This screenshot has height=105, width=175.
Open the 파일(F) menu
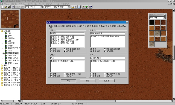point(7,4)
